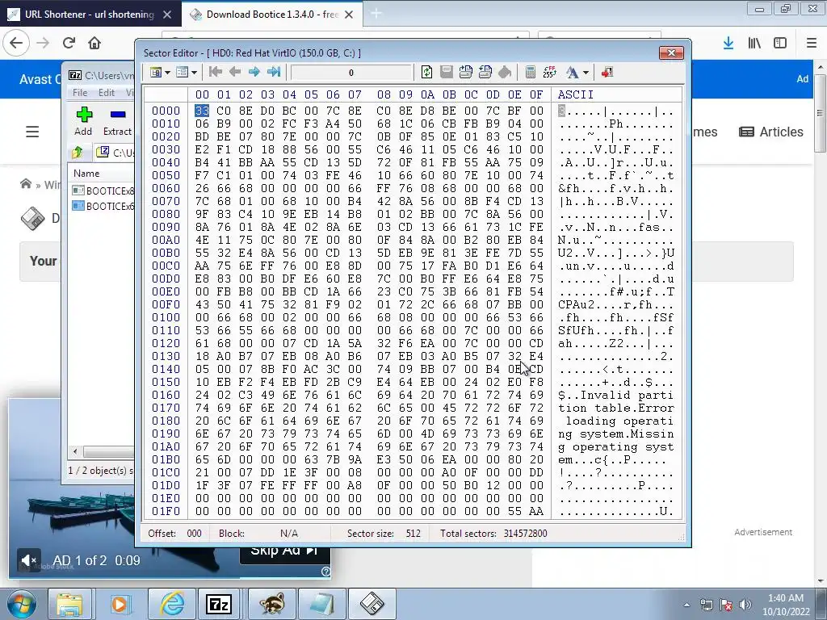The height and width of the screenshot is (620, 827).
Task: Toggle the browser sidebar icon
Action: [x=780, y=43]
